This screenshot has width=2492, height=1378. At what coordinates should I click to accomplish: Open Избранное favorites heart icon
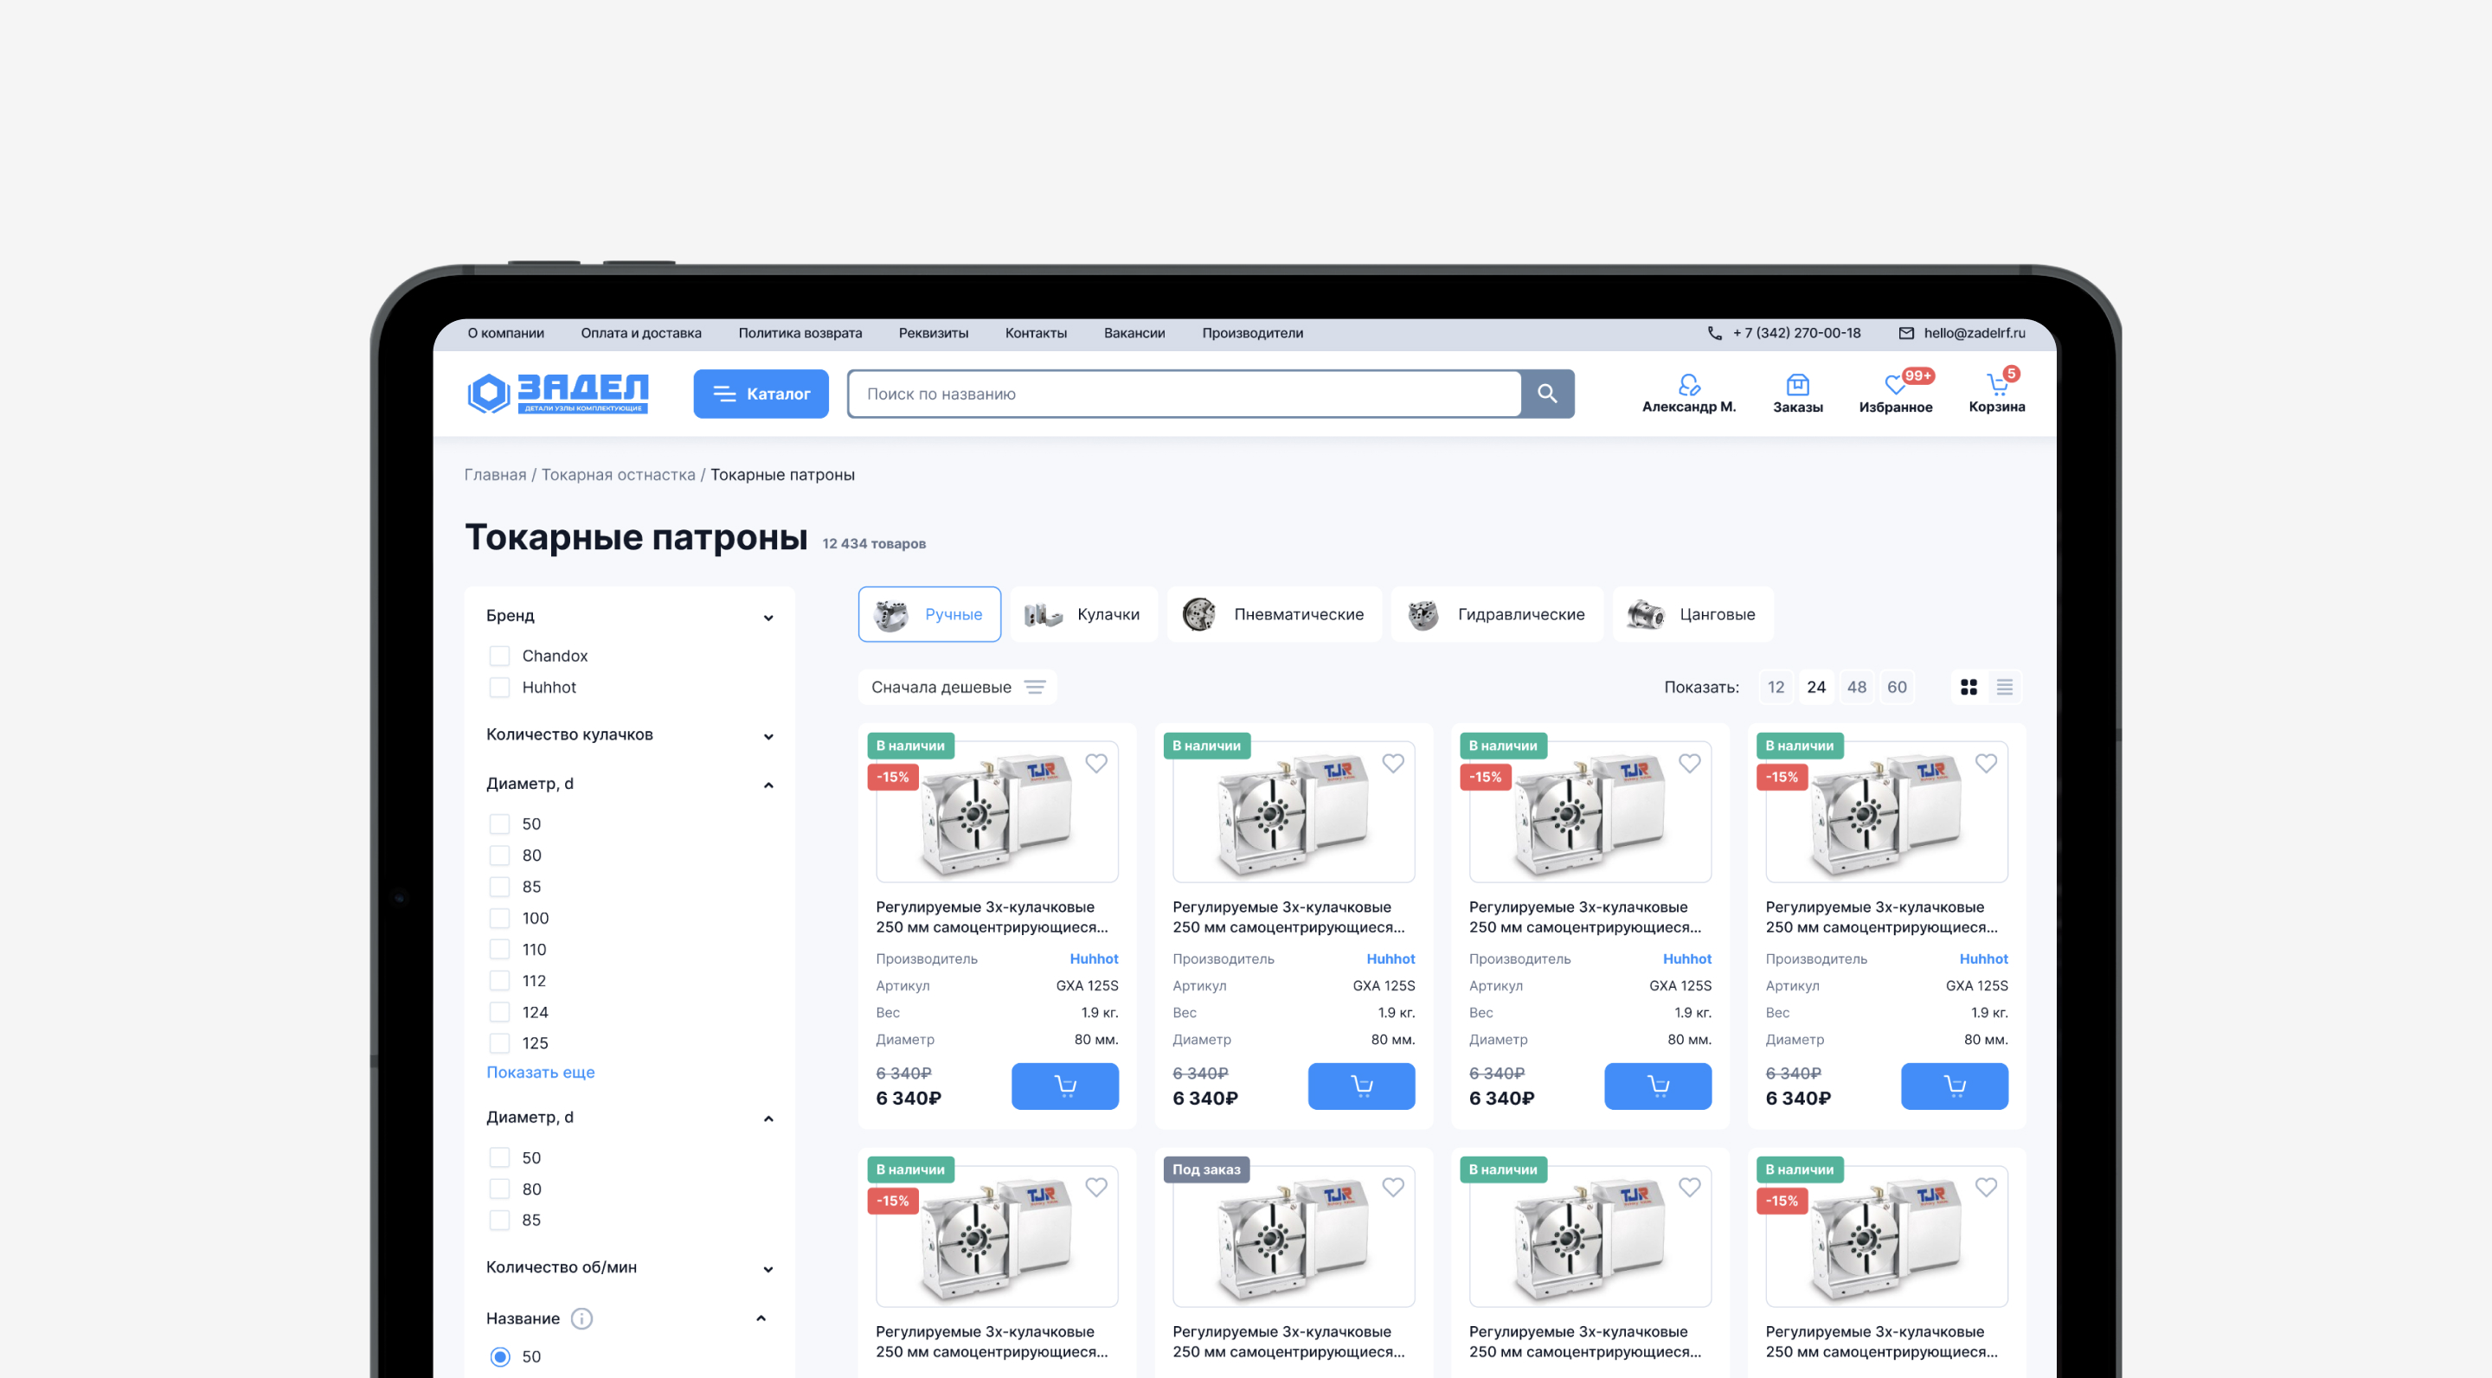1894,385
